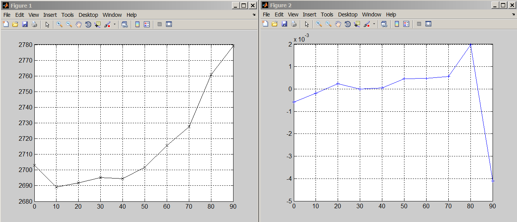Open the Tools menu in Figure 1
Screen dimensions: 517x222
click(x=68, y=15)
